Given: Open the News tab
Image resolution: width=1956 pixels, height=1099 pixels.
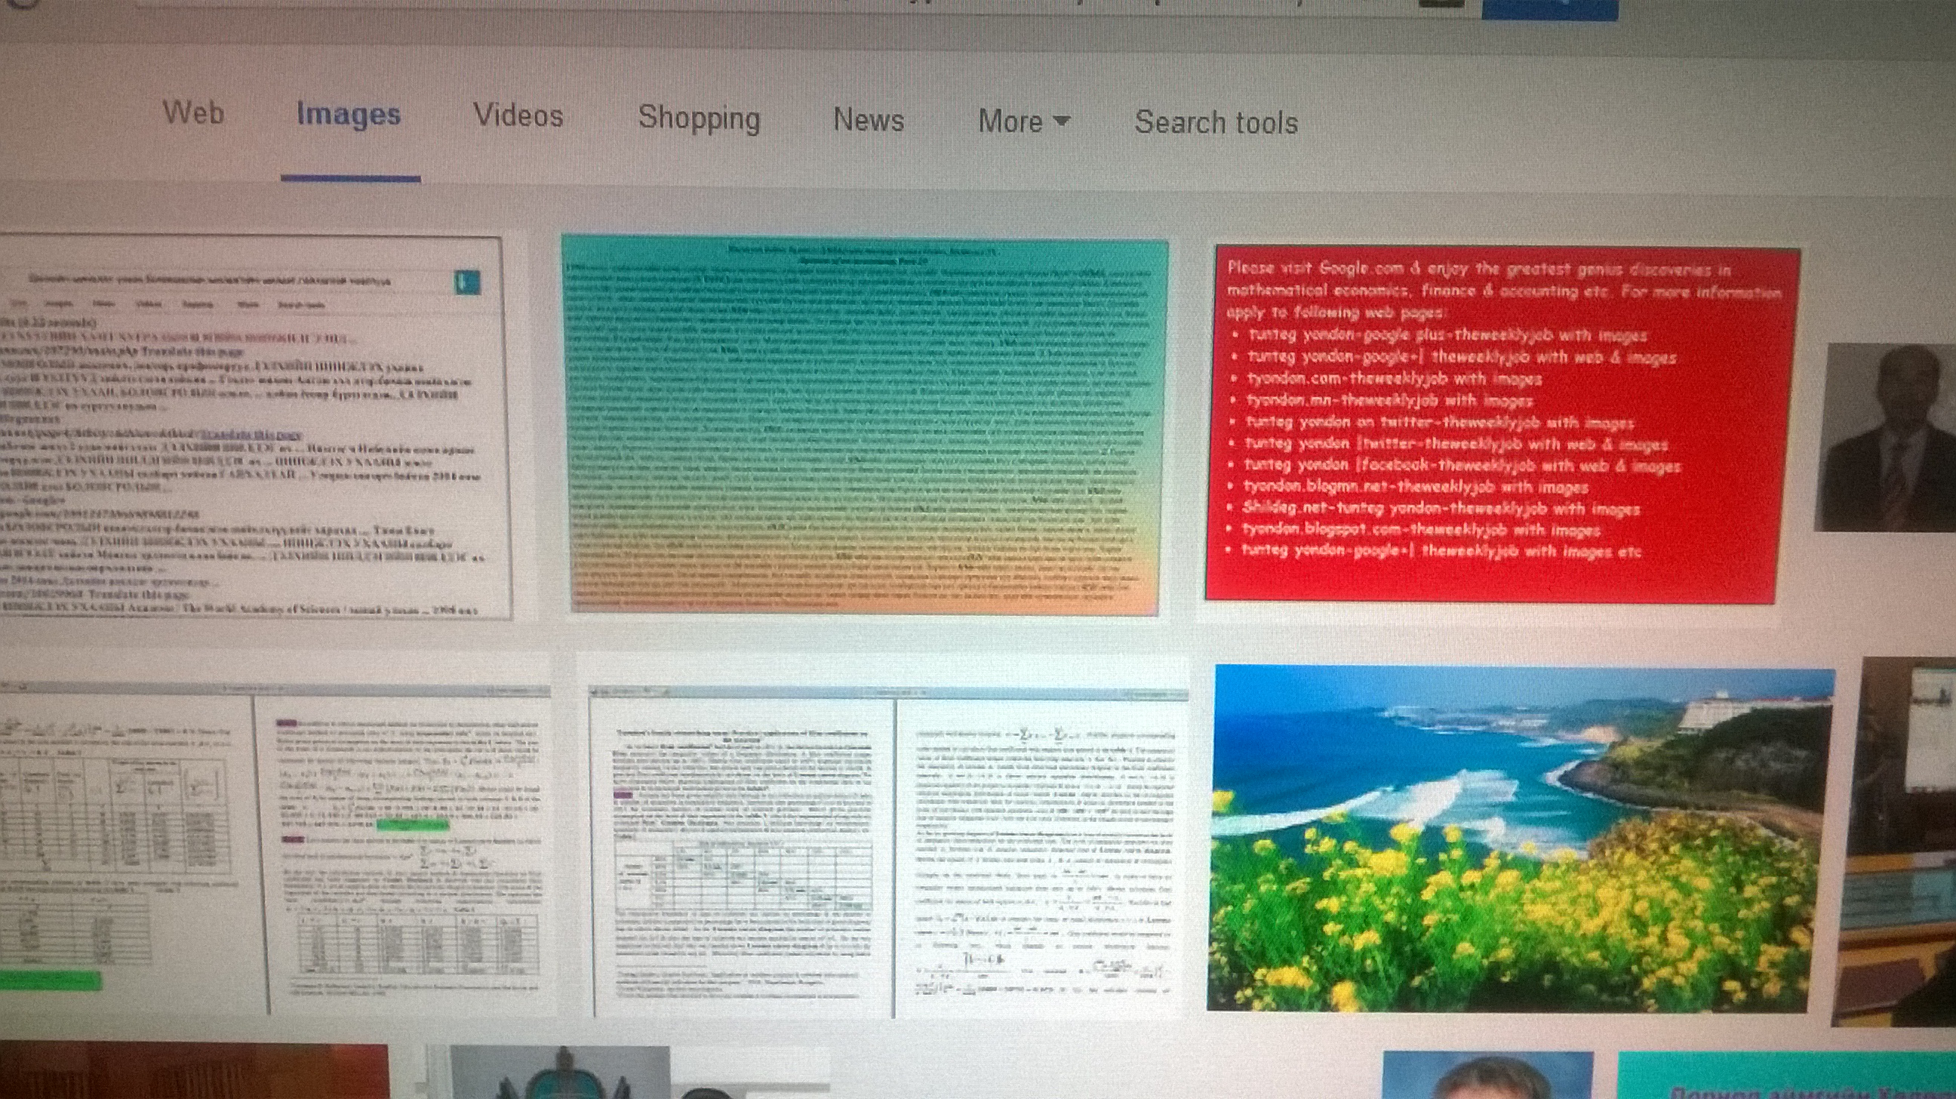Looking at the screenshot, I should click(x=869, y=120).
